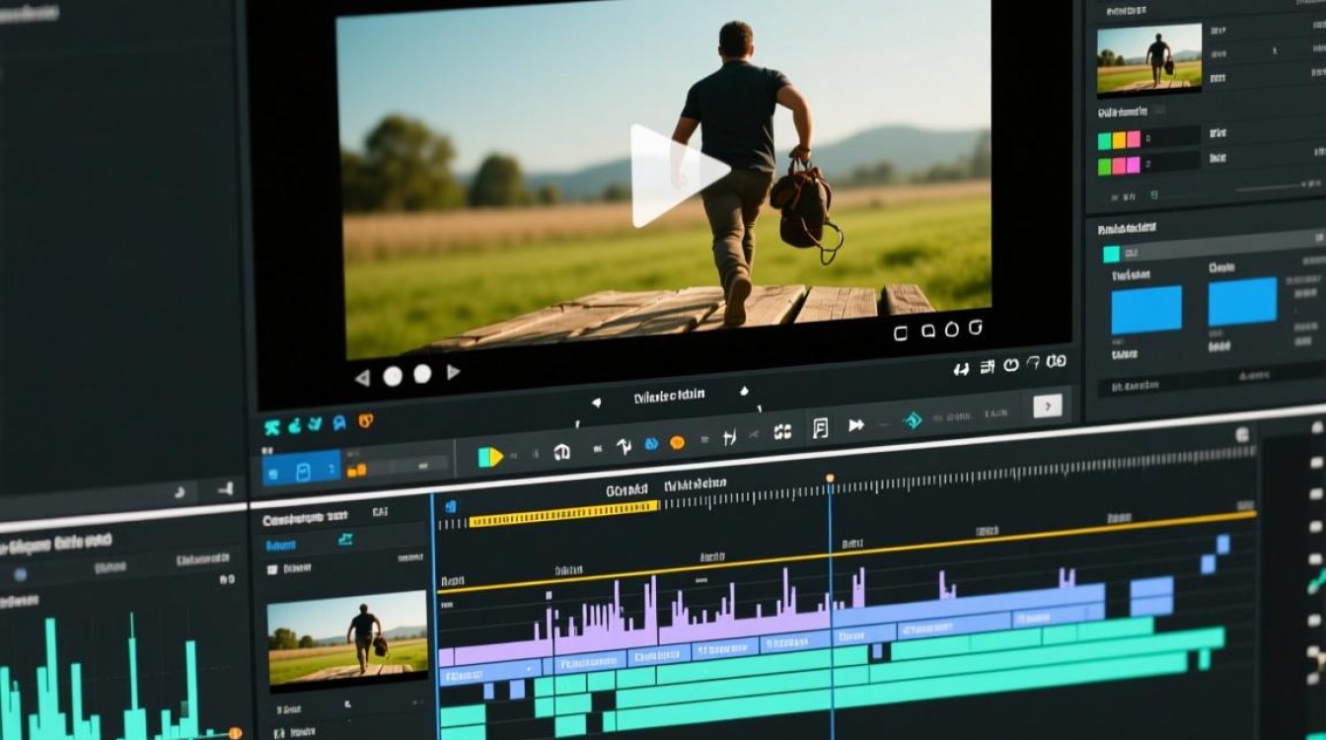Click the orange circle icon in the toolbar
The width and height of the screenshot is (1326, 740).
point(677,443)
